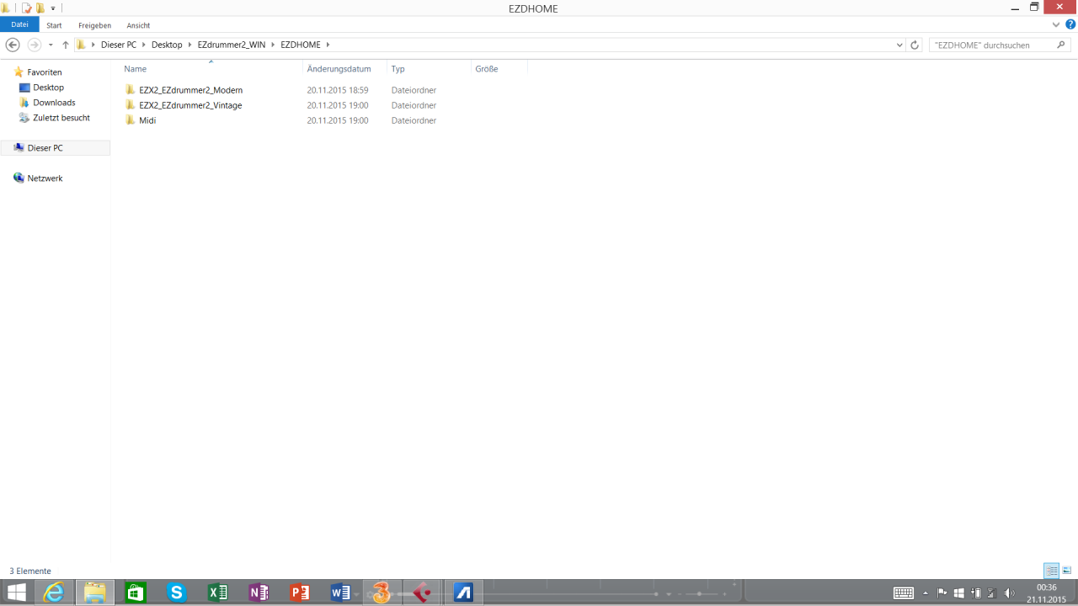Open the Datei menu tab
This screenshot has height=606, width=1078.
[19, 25]
